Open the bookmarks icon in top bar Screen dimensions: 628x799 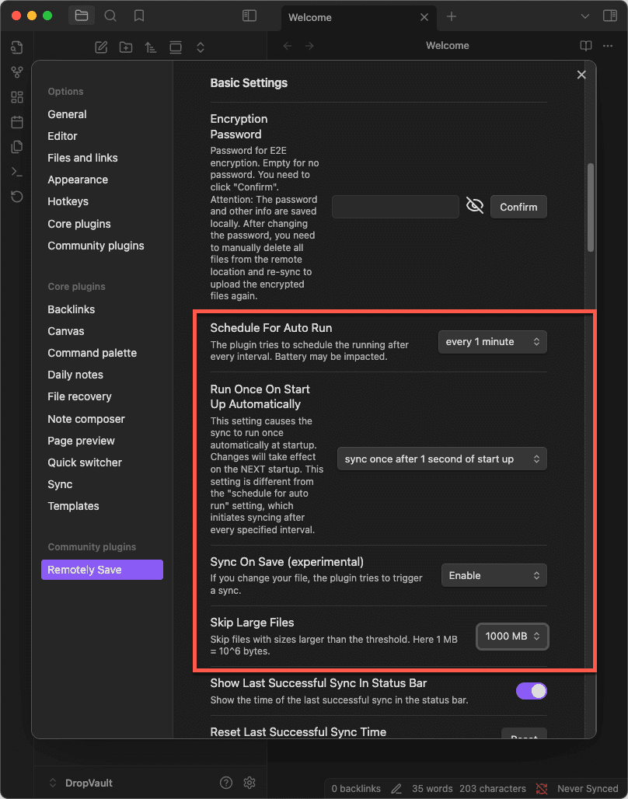click(139, 16)
